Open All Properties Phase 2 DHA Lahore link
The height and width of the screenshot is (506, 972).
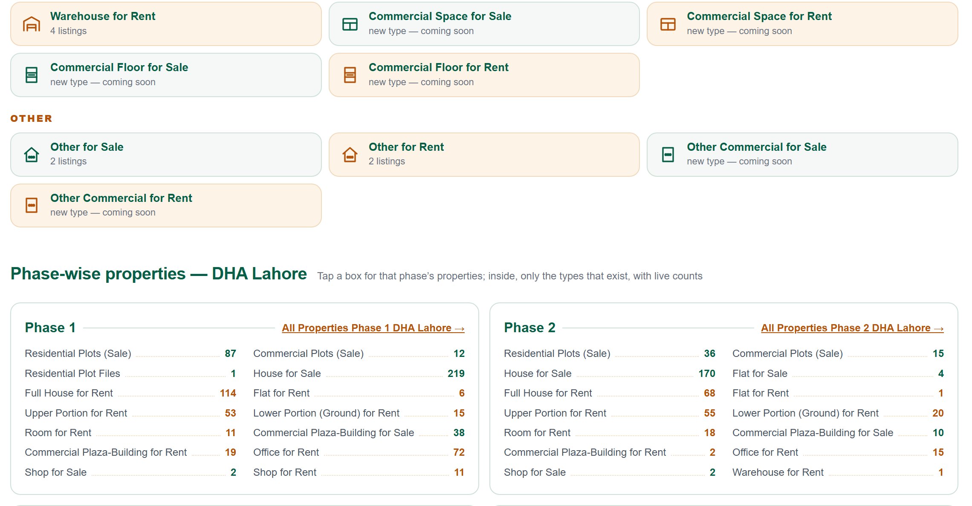click(x=852, y=328)
